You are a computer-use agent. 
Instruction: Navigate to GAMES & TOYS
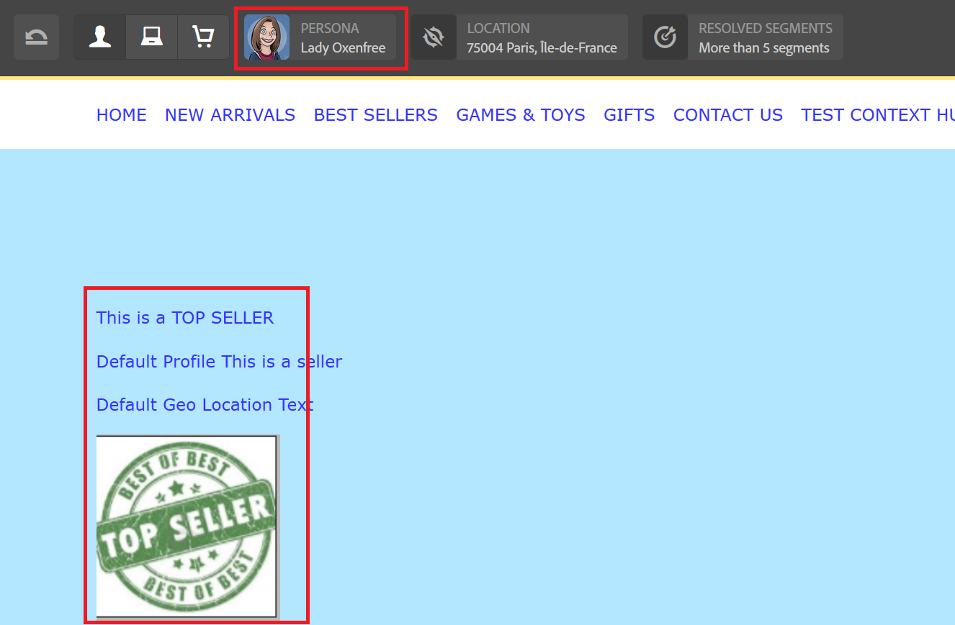pyautogui.click(x=521, y=115)
